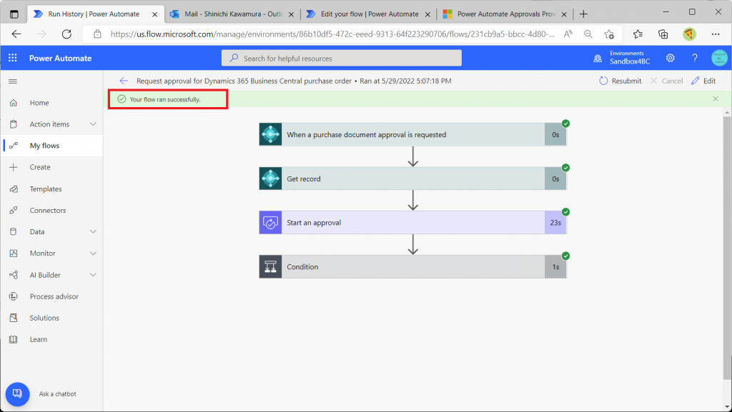Open Templates in the sidebar

(51, 189)
